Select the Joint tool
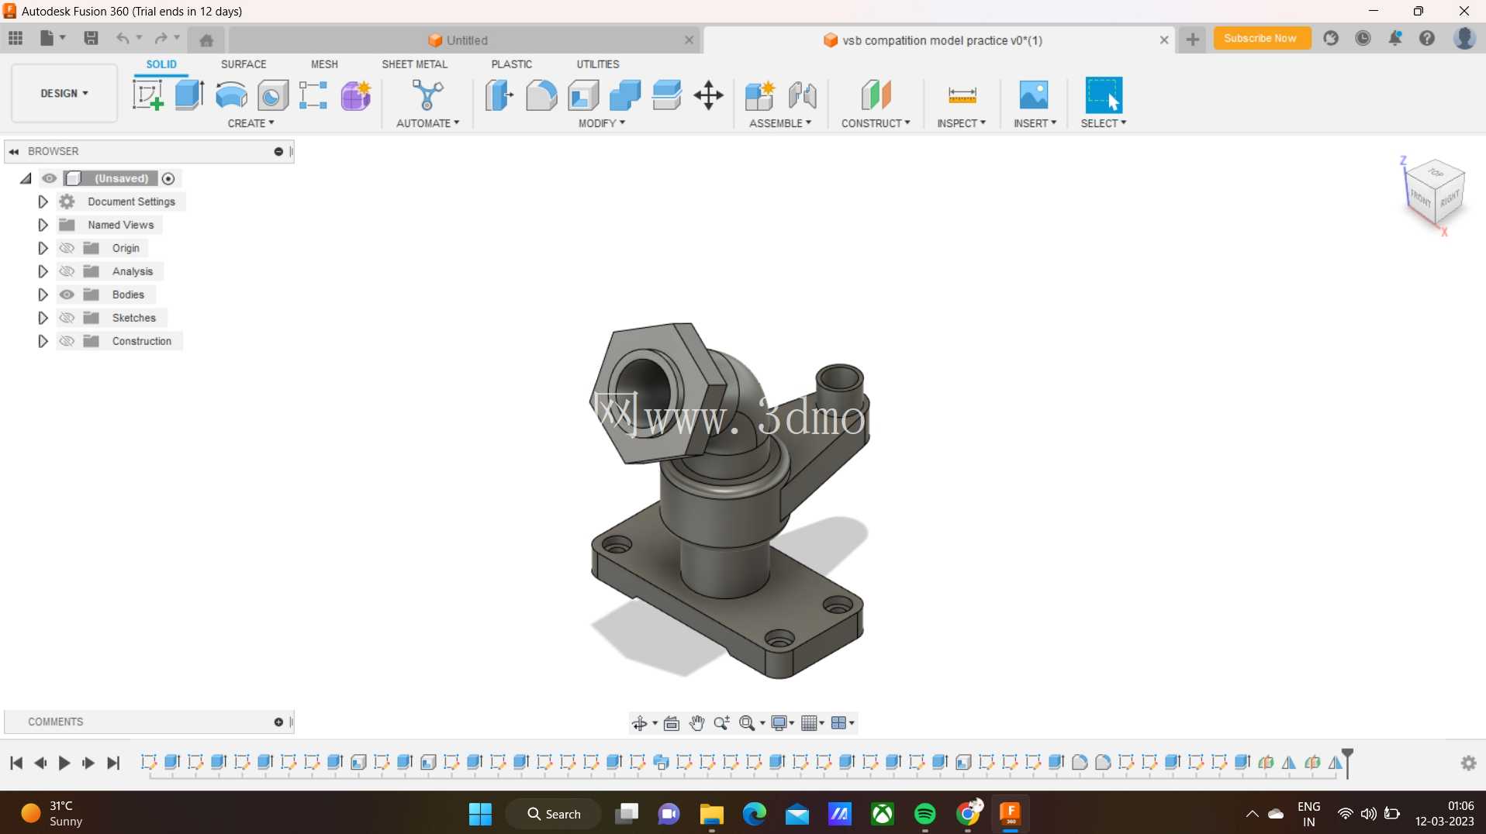Image resolution: width=1486 pixels, height=834 pixels. coord(803,95)
